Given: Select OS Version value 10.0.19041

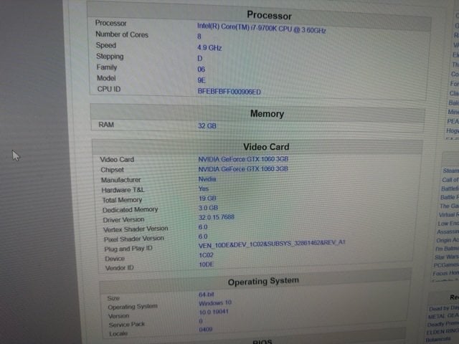Looking at the screenshot, I should click(214, 312).
